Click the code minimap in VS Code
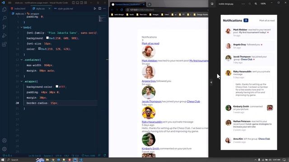Screen dimensions: 289x162 pyautogui.click(x=103, y=18)
